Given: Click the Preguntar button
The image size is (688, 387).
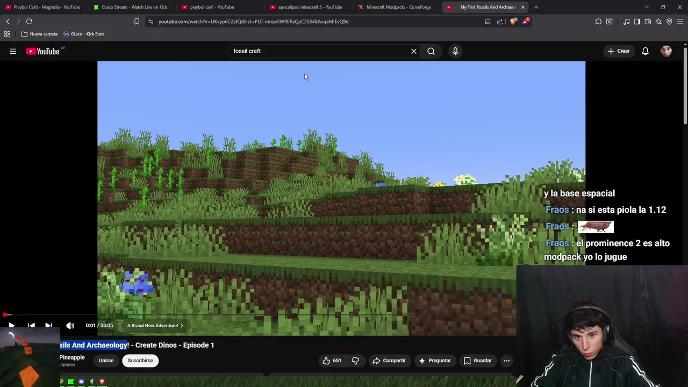Looking at the screenshot, I should pos(434,361).
